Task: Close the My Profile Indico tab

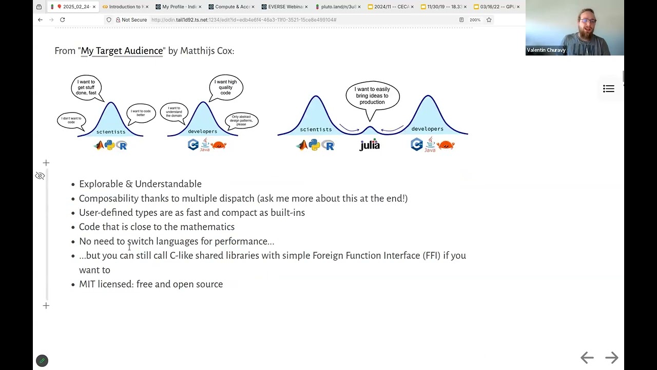Action: click(200, 7)
